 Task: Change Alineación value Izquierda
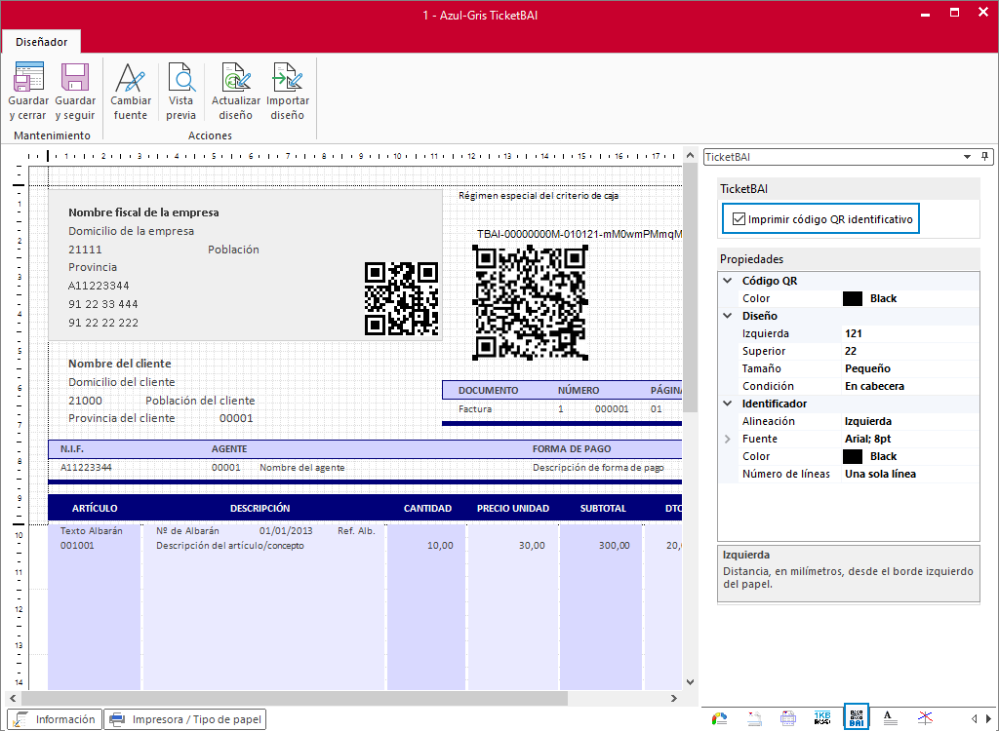click(910, 421)
